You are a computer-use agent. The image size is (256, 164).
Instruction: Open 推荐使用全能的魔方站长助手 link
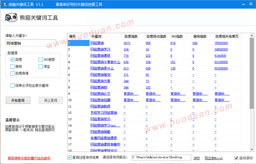click(x=29, y=158)
